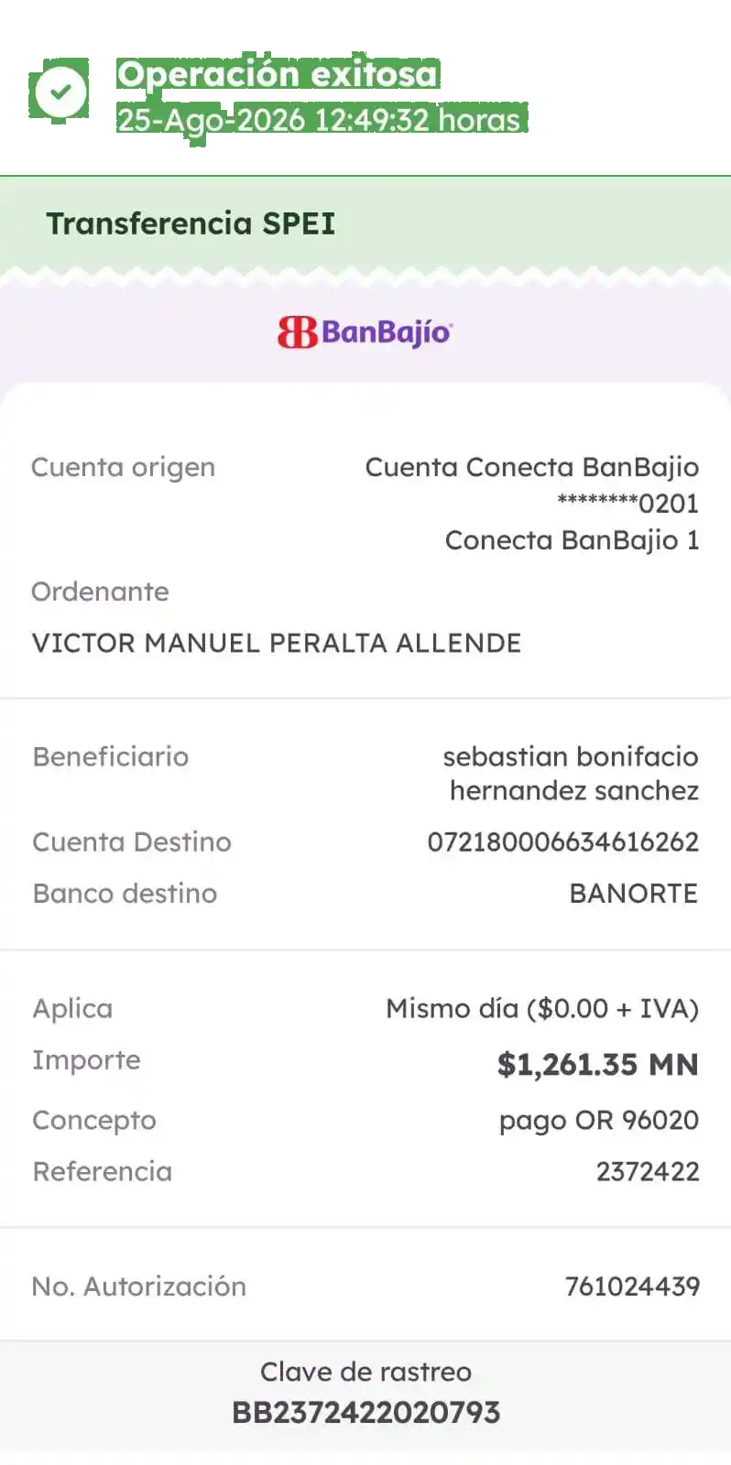Select the ordenante name VICTOR MANUEL PERALTA ALLENDE
Viewport: 731px width, 1465px height.
[x=277, y=643]
